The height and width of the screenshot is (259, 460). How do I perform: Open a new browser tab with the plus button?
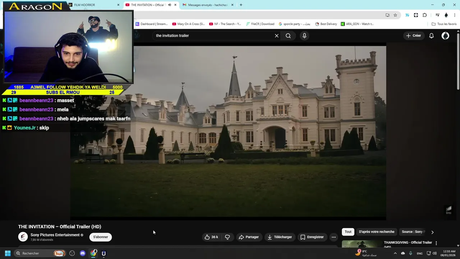coord(241,5)
